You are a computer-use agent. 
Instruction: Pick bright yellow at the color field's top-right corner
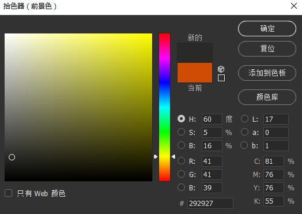pyautogui.click(x=151, y=35)
